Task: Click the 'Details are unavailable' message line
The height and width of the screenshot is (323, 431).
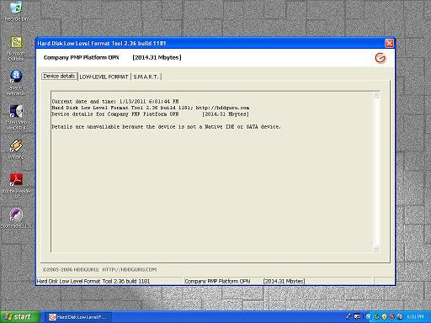Action: [x=166, y=127]
